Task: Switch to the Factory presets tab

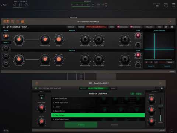Action: click(81, 125)
